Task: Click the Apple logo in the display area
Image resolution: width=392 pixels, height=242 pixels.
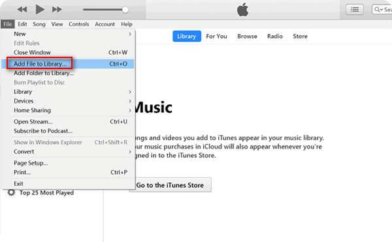Action: click(x=242, y=10)
